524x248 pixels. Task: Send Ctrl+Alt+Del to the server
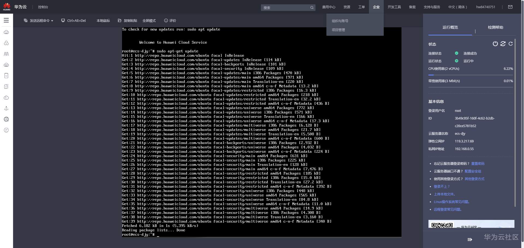point(73,21)
